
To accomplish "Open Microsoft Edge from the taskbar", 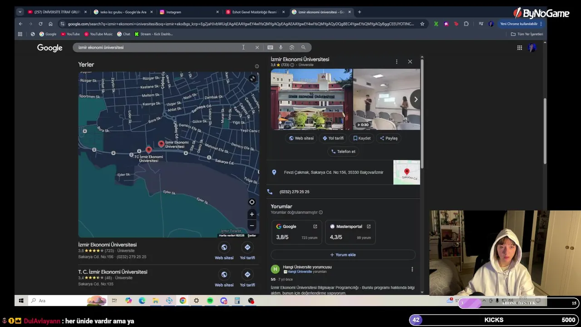I will point(142,301).
